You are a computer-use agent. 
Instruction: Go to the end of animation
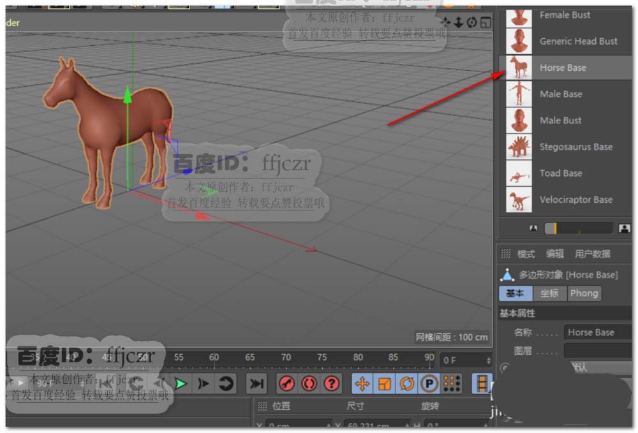(x=256, y=383)
